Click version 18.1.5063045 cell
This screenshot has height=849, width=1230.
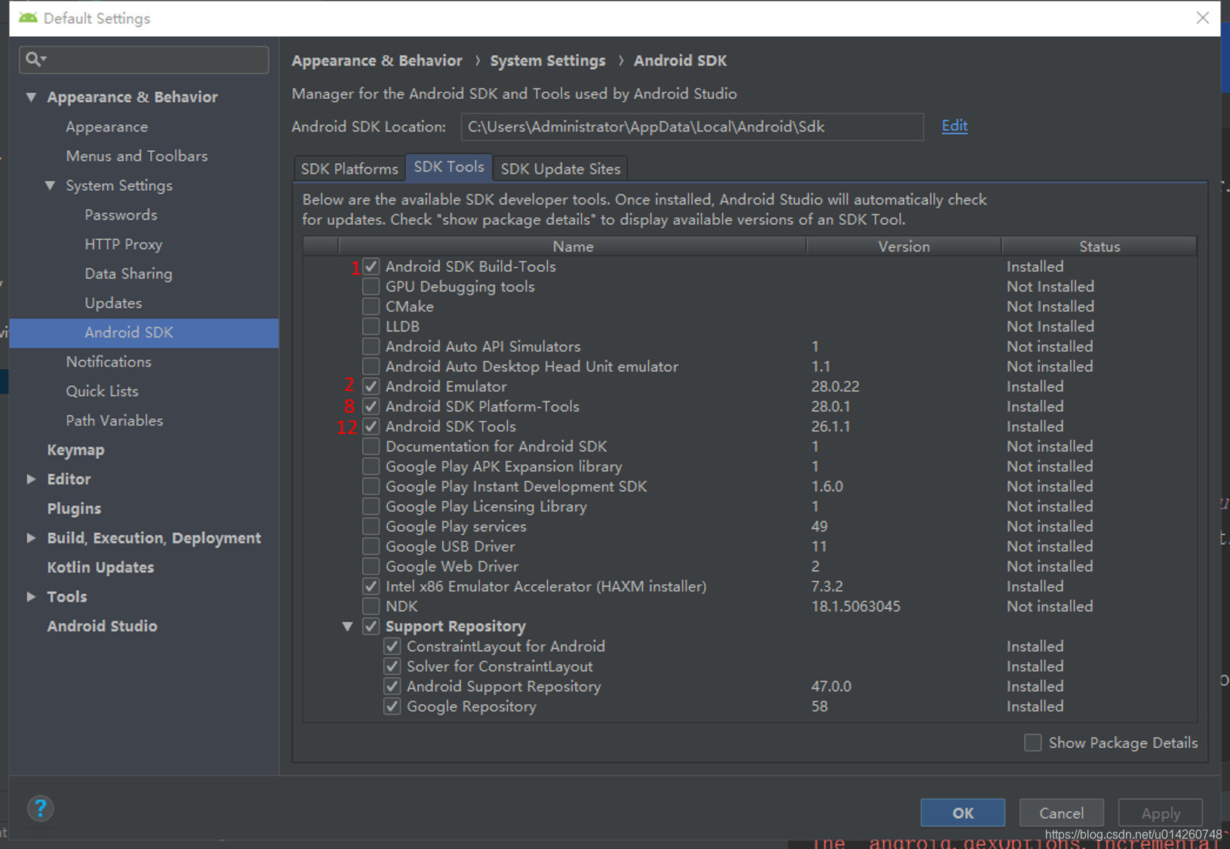[x=856, y=607]
